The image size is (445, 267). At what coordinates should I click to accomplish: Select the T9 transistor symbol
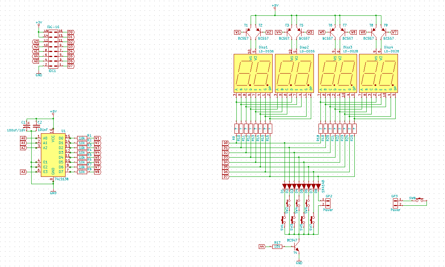(383, 32)
